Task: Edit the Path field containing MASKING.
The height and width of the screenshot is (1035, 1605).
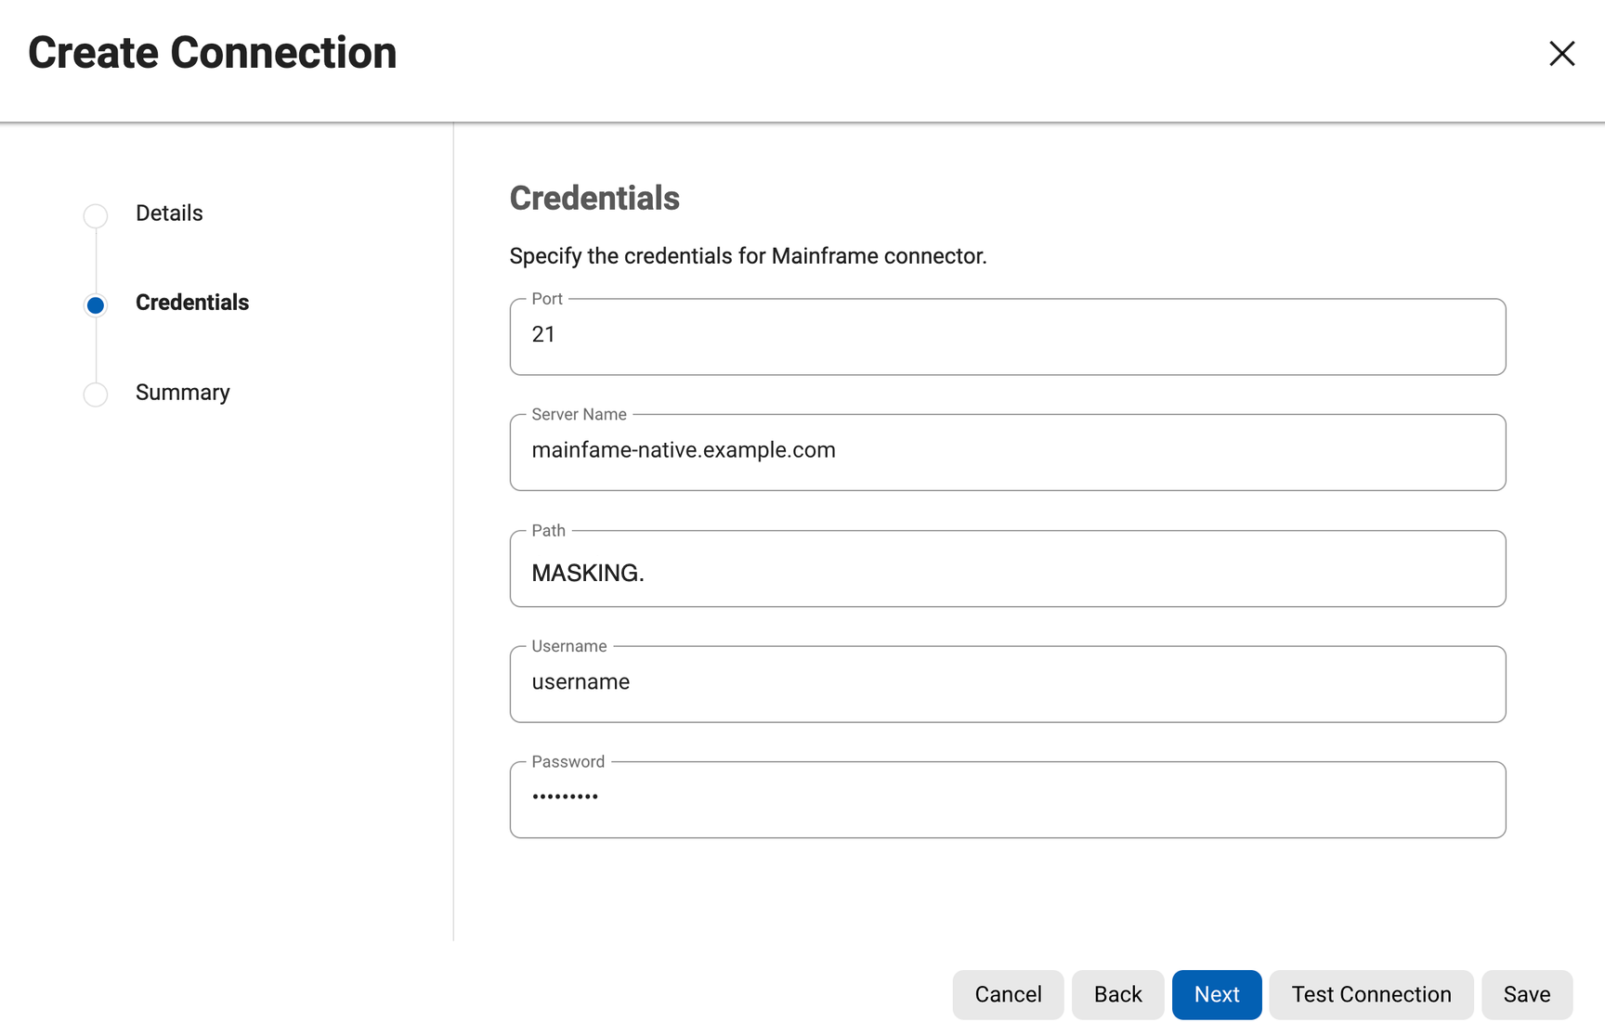Action: tap(1007, 571)
